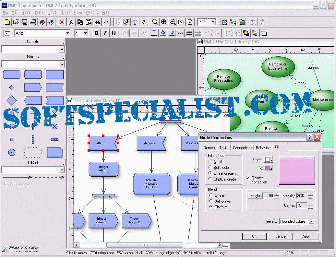Click the red X delete icon

pyautogui.click(x=62, y=22)
